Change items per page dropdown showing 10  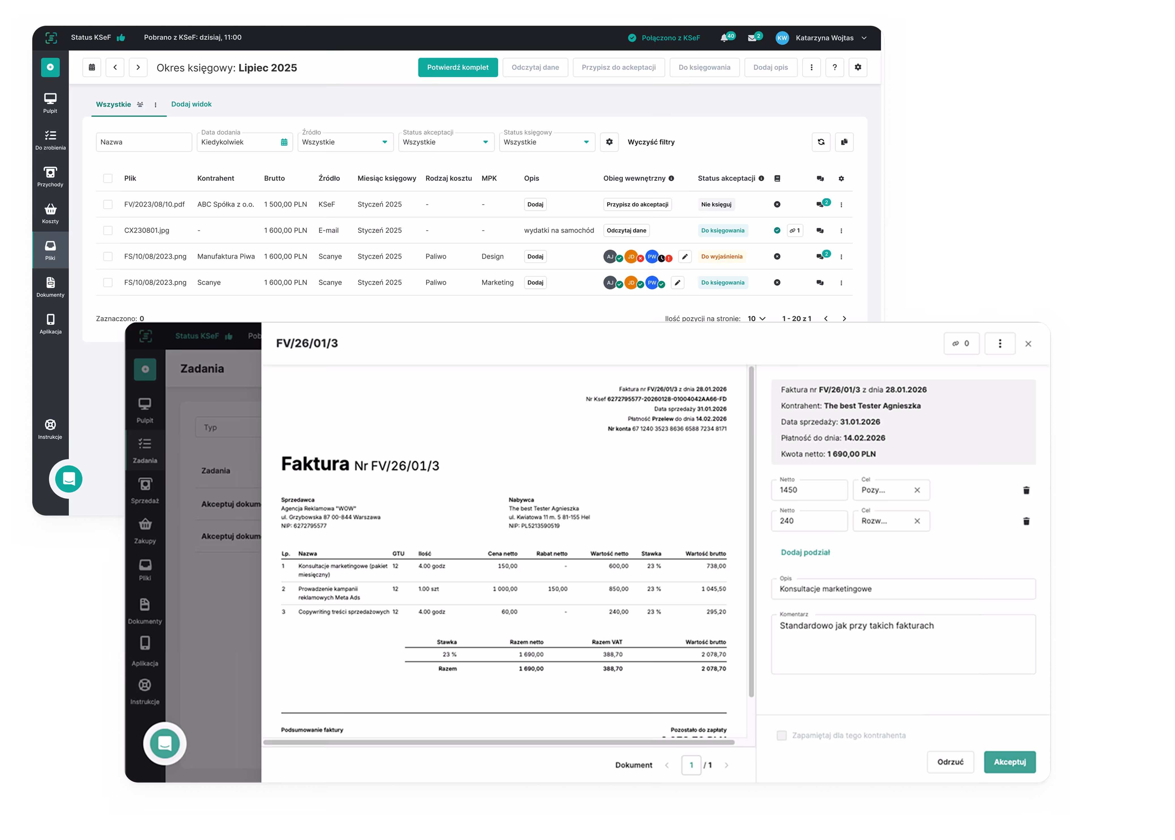tap(756, 318)
